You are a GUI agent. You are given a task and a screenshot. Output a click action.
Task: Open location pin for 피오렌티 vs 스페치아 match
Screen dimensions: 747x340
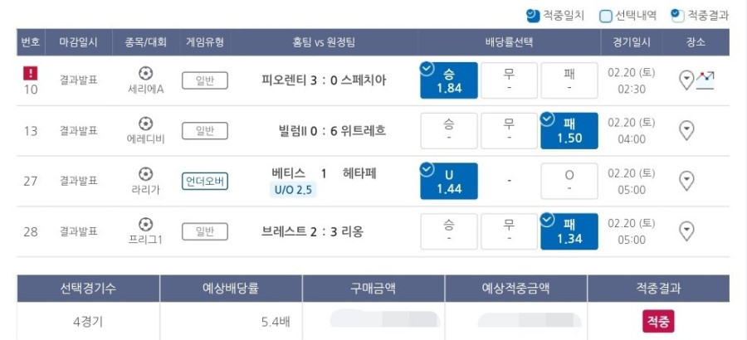(686, 80)
